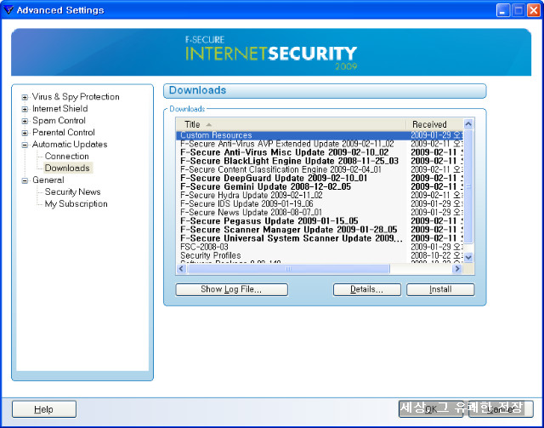Select F-Secure Scanner Manager Update row
Screen dimensions: 544x428
320,230
